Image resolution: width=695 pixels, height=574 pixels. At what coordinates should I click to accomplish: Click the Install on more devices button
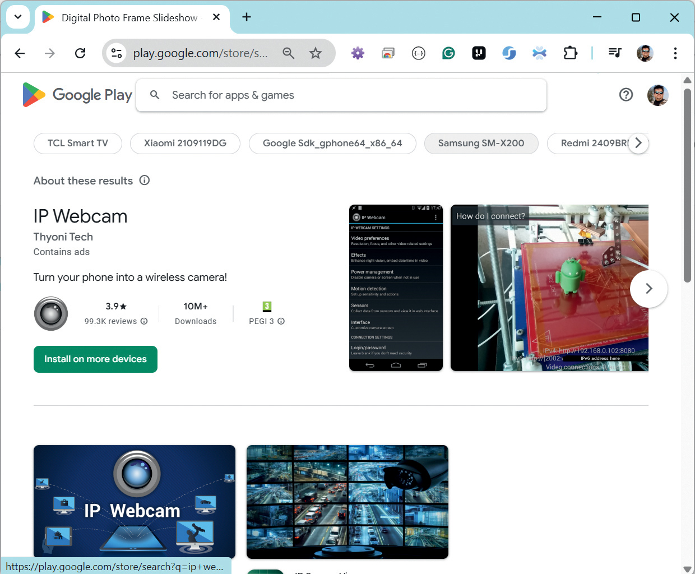pyautogui.click(x=95, y=359)
